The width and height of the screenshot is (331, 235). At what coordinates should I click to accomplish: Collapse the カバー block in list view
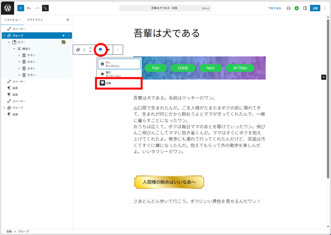coord(9,42)
